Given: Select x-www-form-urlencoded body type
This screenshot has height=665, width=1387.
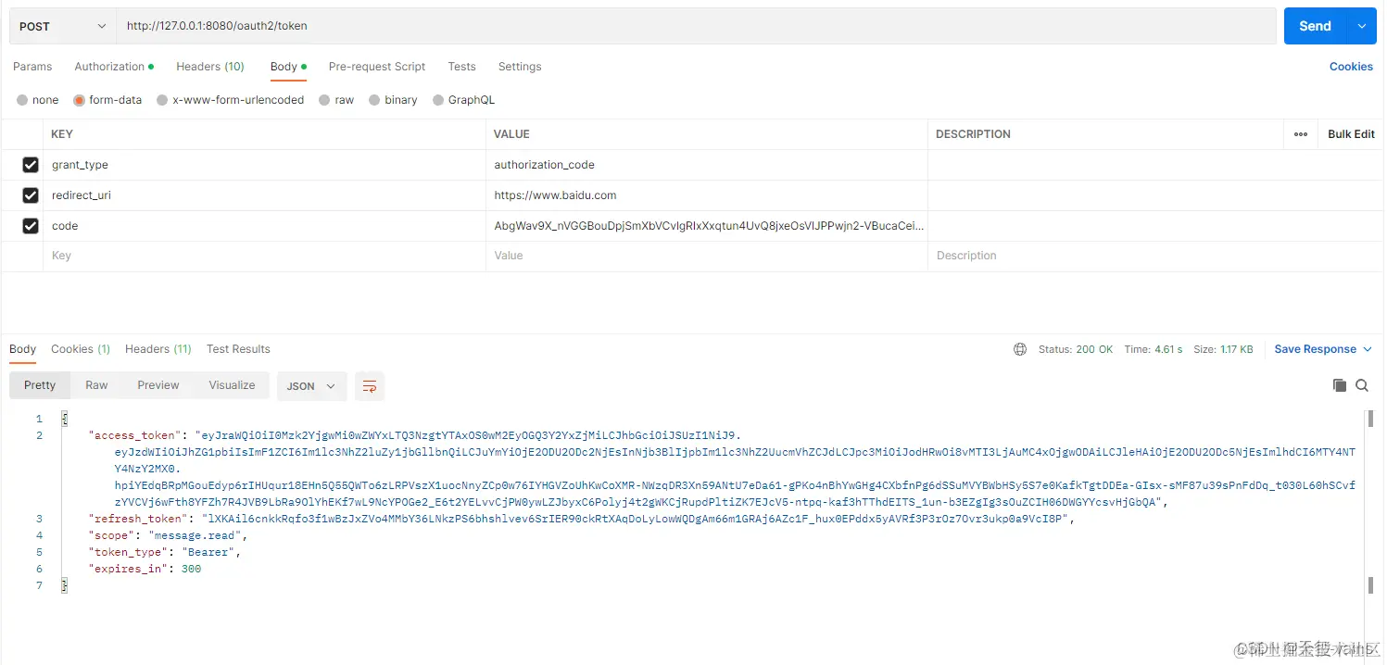Looking at the screenshot, I should 162,100.
